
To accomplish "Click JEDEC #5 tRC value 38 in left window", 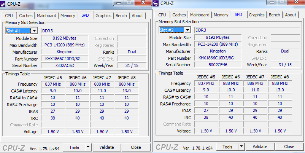I will (53, 118).
